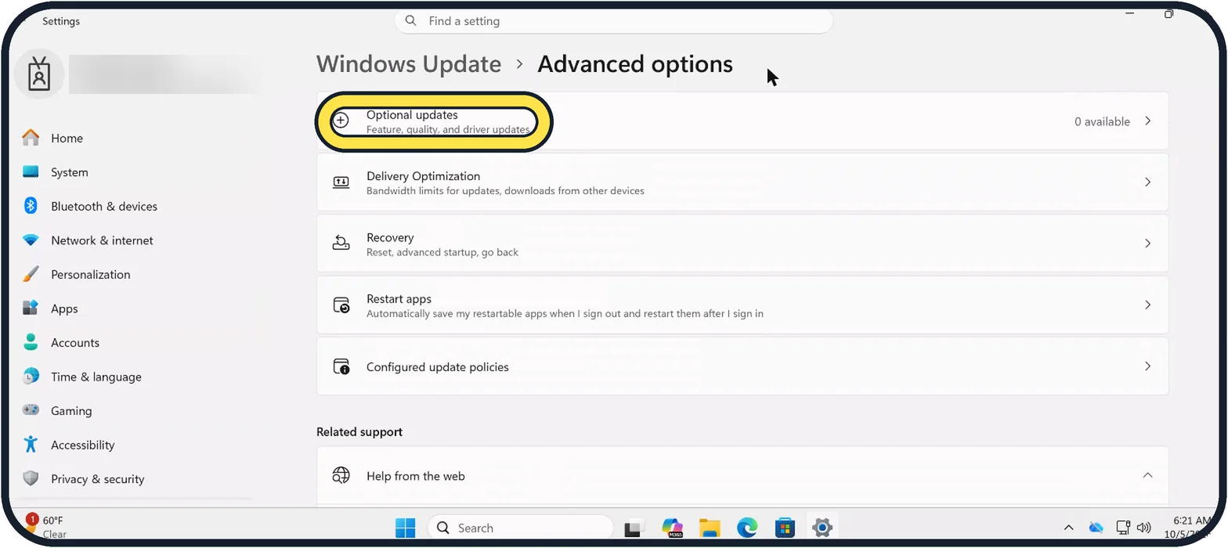The width and height of the screenshot is (1228, 548).
Task: Select the Restart apps title
Action: [399, 299]
